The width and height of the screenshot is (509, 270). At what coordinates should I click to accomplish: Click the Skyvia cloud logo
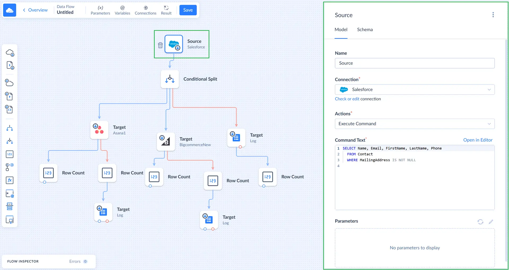click(10, 10)
